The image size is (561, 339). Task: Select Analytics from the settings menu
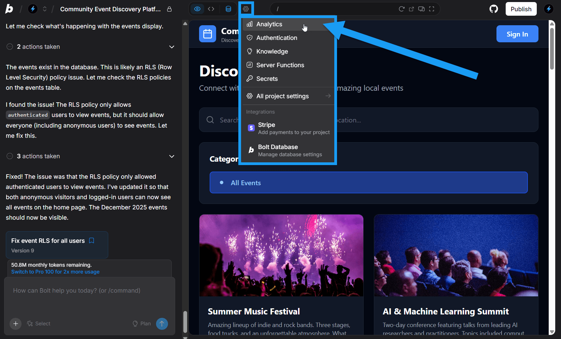point(269,24)
